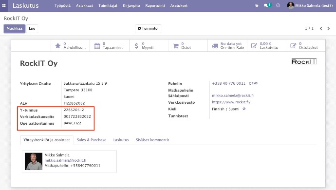Open the activities clock icon
The image size is (336, 190).
[278, 5]
